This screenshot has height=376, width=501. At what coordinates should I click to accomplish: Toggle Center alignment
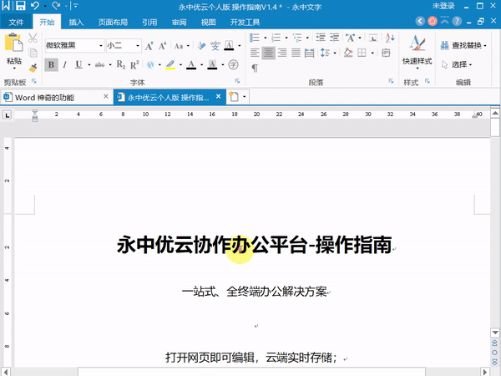pos(268,53)
